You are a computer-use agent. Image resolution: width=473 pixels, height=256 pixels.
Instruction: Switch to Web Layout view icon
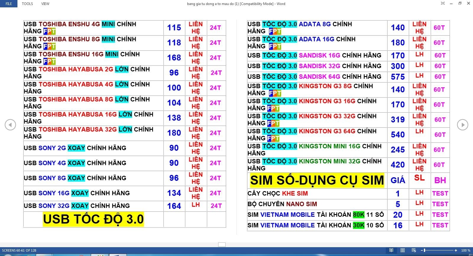click(414, 250)
